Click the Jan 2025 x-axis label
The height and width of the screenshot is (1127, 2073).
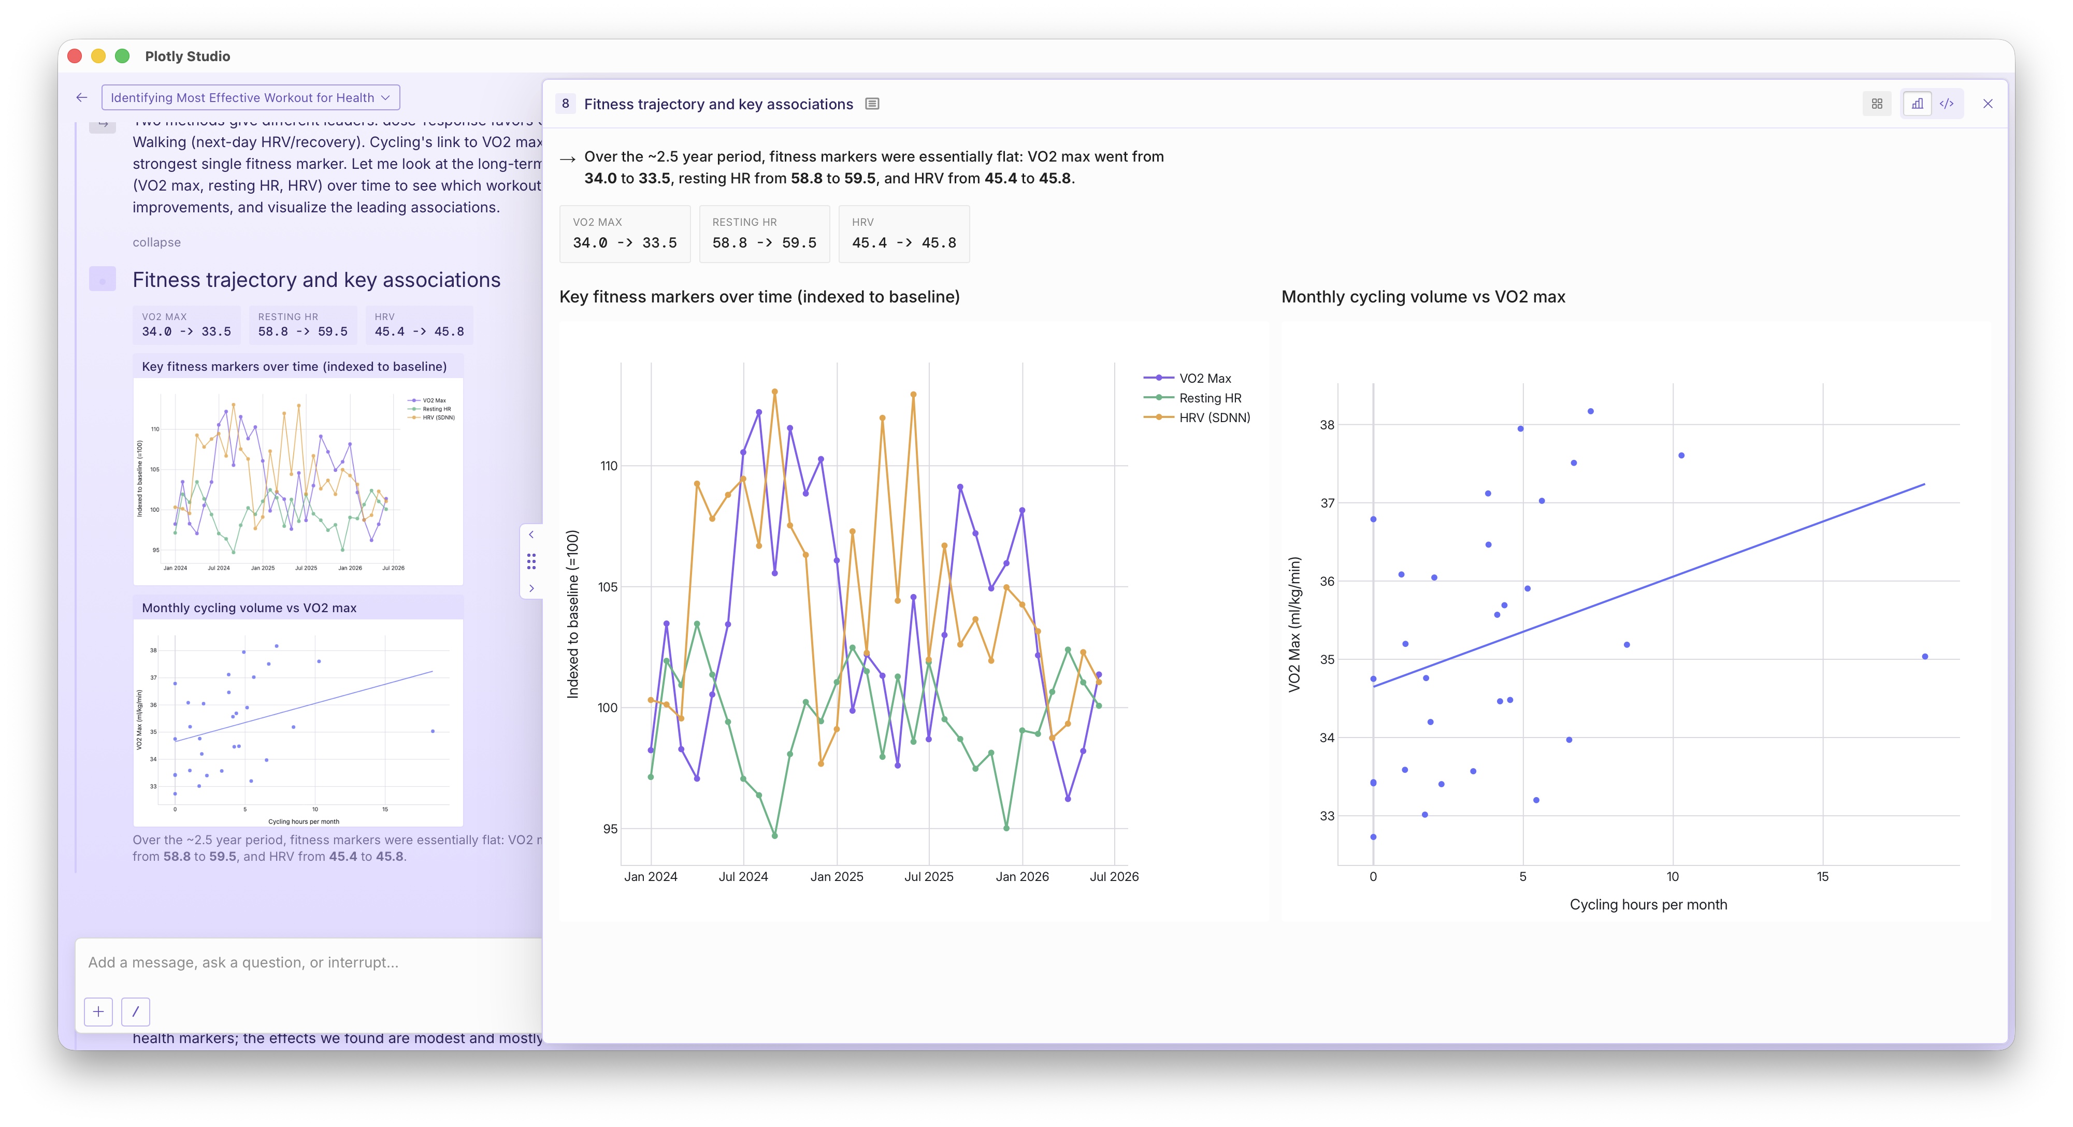click(837, 876)
